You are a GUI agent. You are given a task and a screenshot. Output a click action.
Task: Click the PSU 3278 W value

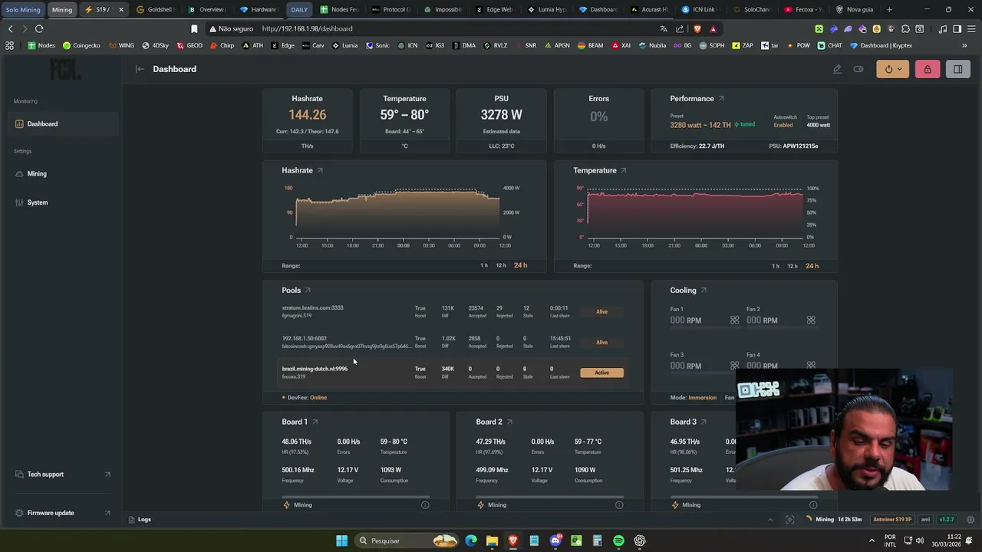(x=501, y=115)
